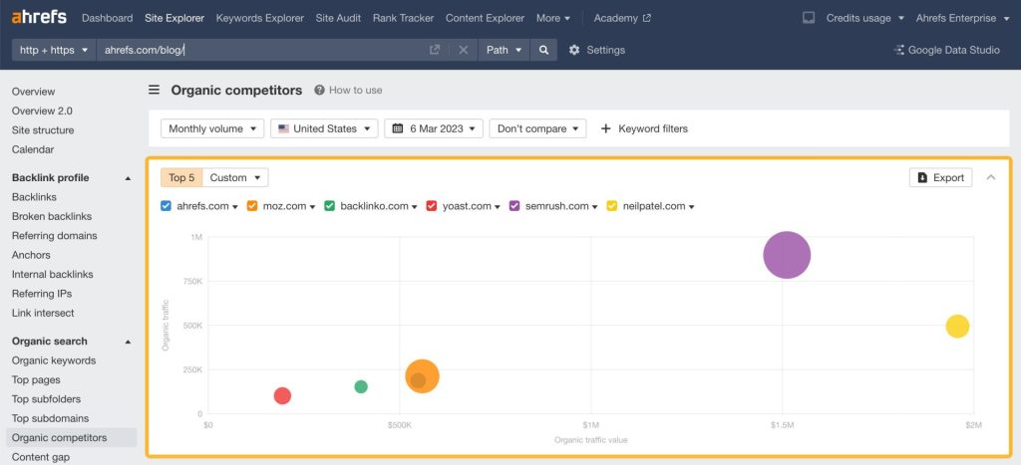Open the 6 Mar 2023 date picker

pos(434,128)
